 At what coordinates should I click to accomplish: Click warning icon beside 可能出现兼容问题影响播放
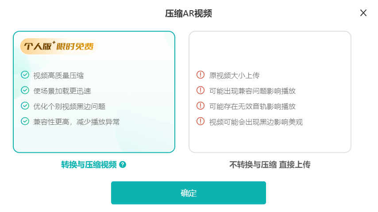[201, 90]
